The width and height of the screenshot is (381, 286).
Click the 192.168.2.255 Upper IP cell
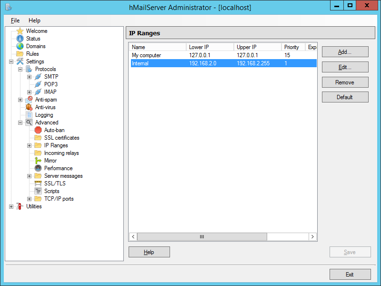click(253, 63)
